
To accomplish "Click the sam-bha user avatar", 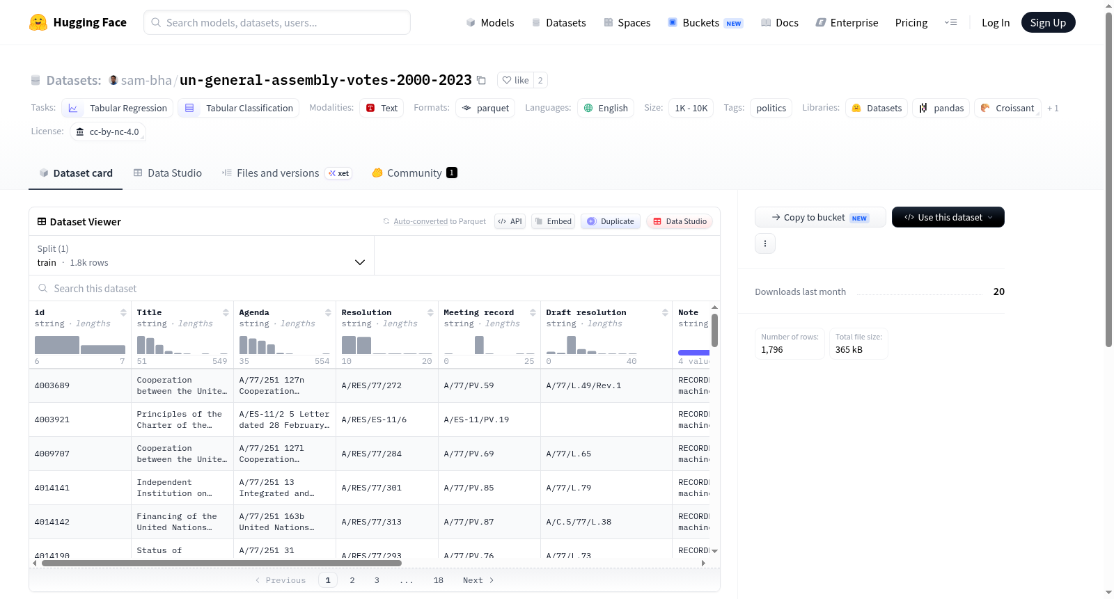I will tap(113, 80).
